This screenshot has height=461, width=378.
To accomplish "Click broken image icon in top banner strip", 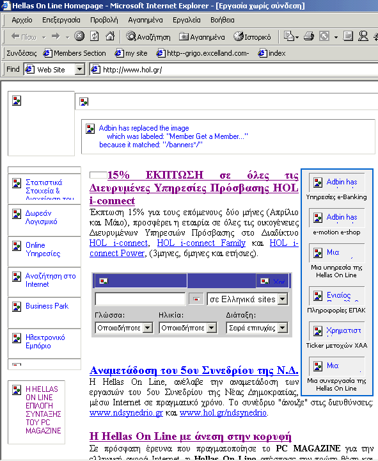I will (x=84, y=102).
